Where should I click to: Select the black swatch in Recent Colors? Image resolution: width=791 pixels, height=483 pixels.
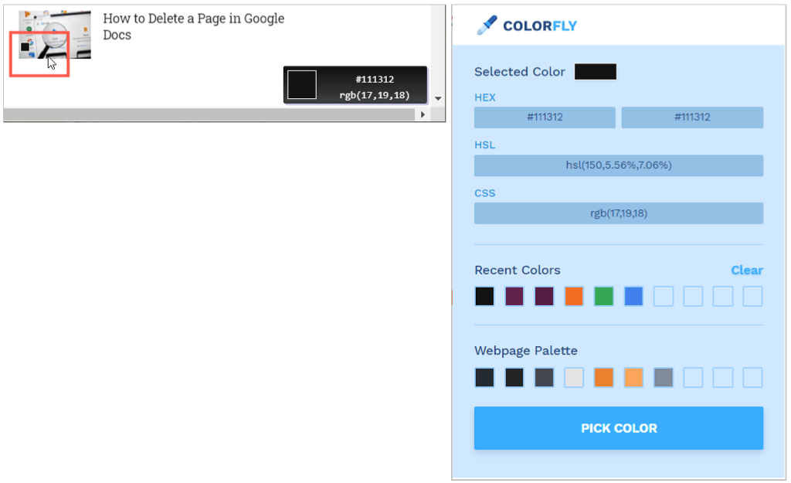click(484, 296)
